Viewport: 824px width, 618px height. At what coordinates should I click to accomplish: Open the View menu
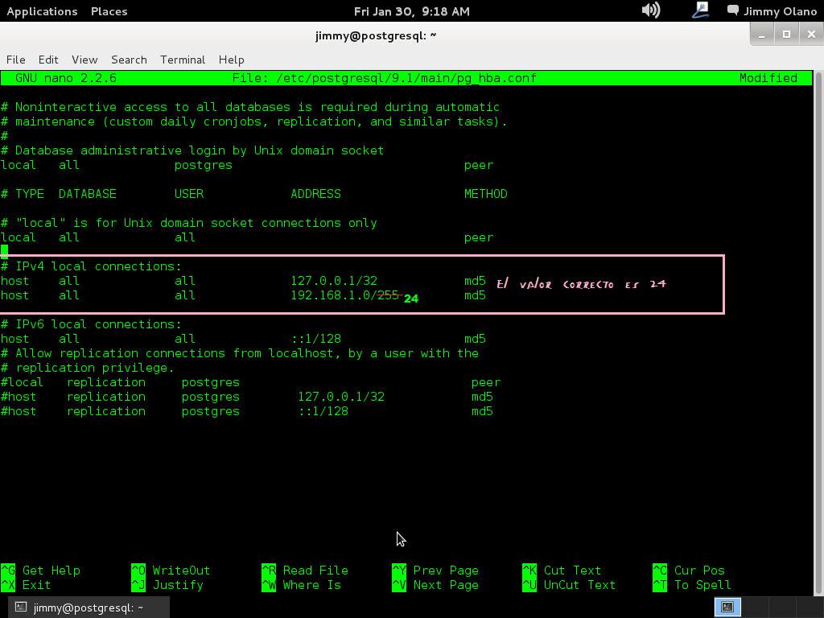pos(84,60)
